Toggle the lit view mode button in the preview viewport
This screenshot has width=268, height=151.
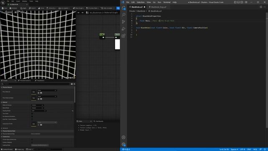[x=17, y=12]
